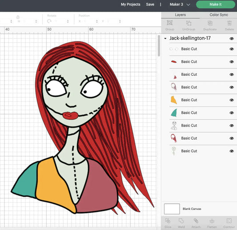Hide the hair outline layer
Image resolution: width=237 pixels, height=230 pixels.
pos(232,87)
